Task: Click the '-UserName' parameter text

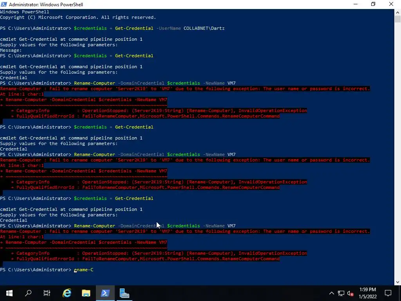Action: (x=168, y=28)
